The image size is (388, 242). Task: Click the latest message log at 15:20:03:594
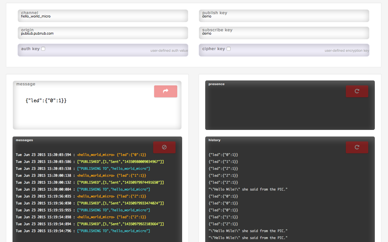81,155
